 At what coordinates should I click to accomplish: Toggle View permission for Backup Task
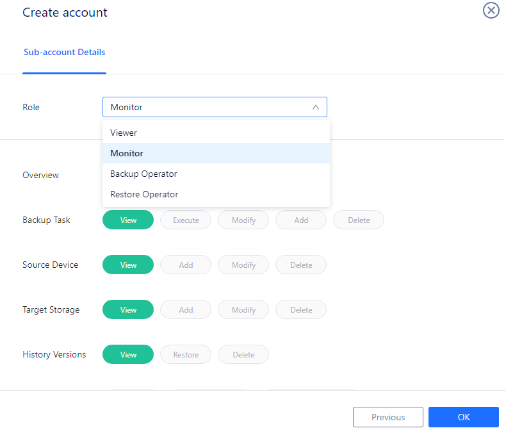pos(128,220)
